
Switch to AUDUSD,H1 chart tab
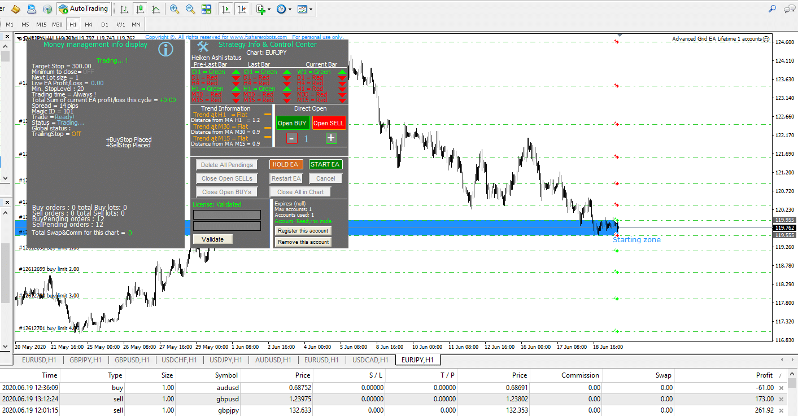(273, 360)
